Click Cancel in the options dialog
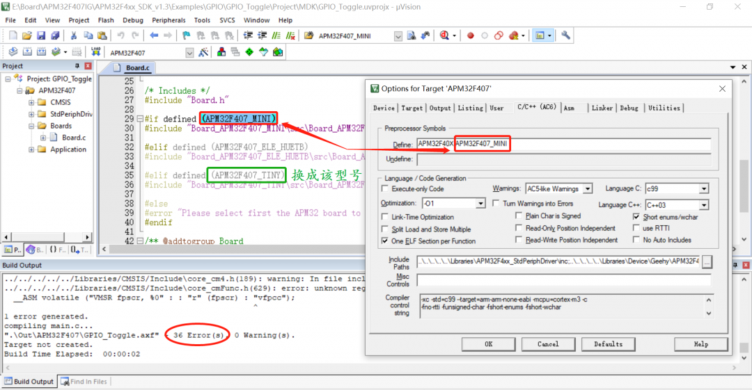Viewport: 752px width, 390px height. (548, 344)
